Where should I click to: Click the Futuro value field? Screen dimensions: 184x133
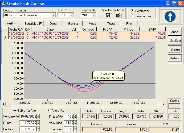point(28,123)
